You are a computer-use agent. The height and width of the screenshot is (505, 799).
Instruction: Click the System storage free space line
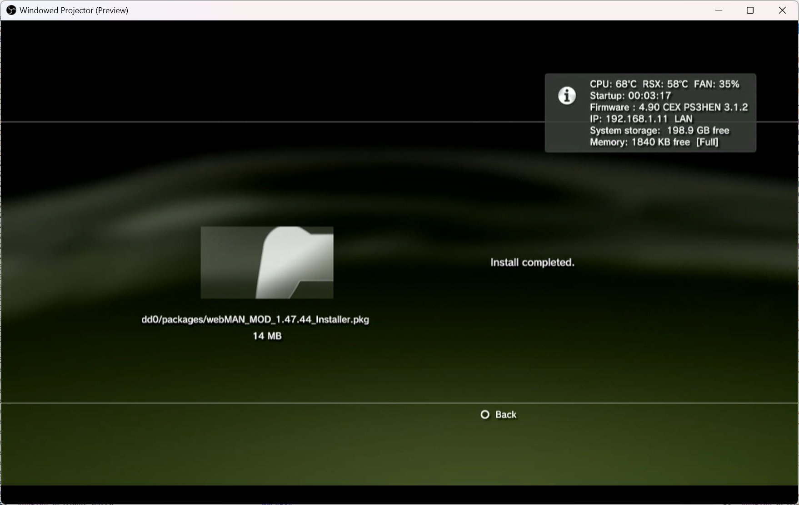click(659, 131)
